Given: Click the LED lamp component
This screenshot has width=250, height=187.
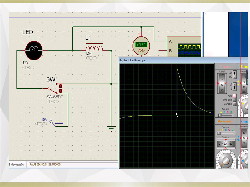Looking at the screenshot, I should (33, 50).
